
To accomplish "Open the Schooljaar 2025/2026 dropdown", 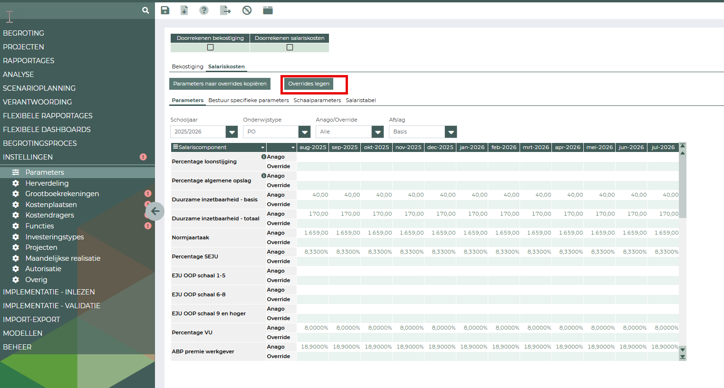I will 232,132.
